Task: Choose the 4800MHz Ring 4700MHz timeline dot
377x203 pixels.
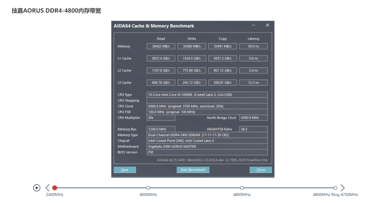Action: point(335,188)
